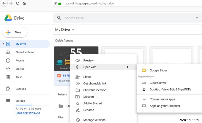Type in the Search Drive field
202x123 pixels.
click(127, 18)
